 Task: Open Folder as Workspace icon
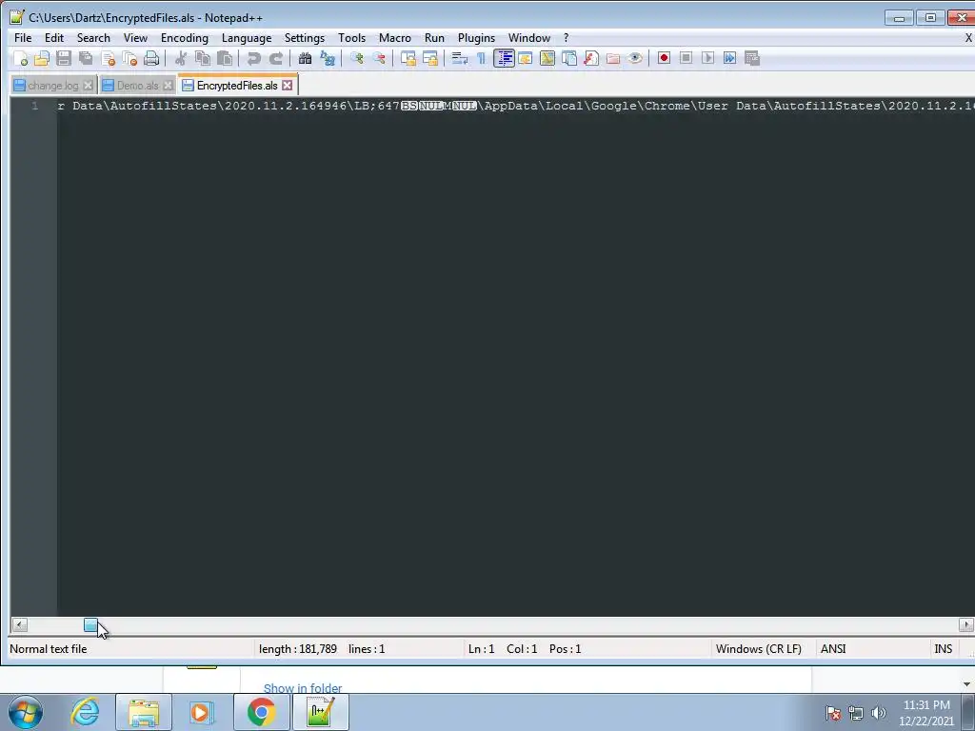click(613, 58)
